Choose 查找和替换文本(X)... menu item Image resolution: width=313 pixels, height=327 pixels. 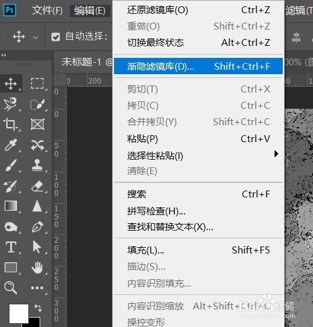198,227
